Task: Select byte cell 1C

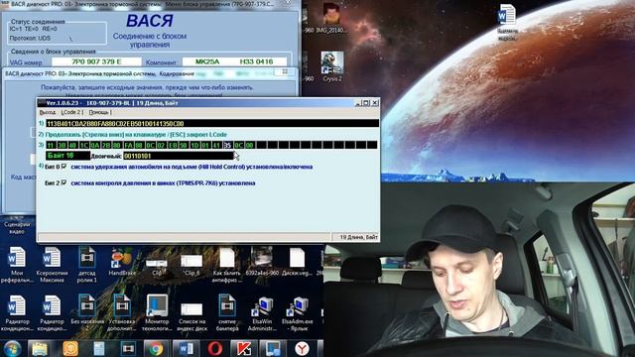Action: pyautogui.click(x=83, y=145)
